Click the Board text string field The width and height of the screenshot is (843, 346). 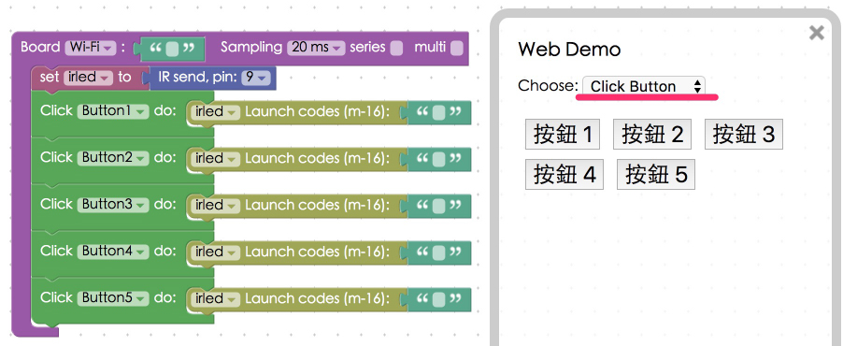(172, 49)
